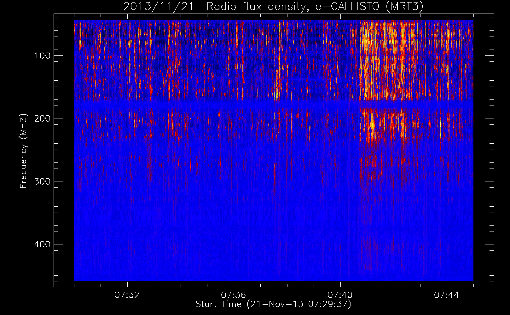The width and height of the screenshot is (510, 315).
Task: Click the 300 frequency tick label
Action: [x=42, y=181]
